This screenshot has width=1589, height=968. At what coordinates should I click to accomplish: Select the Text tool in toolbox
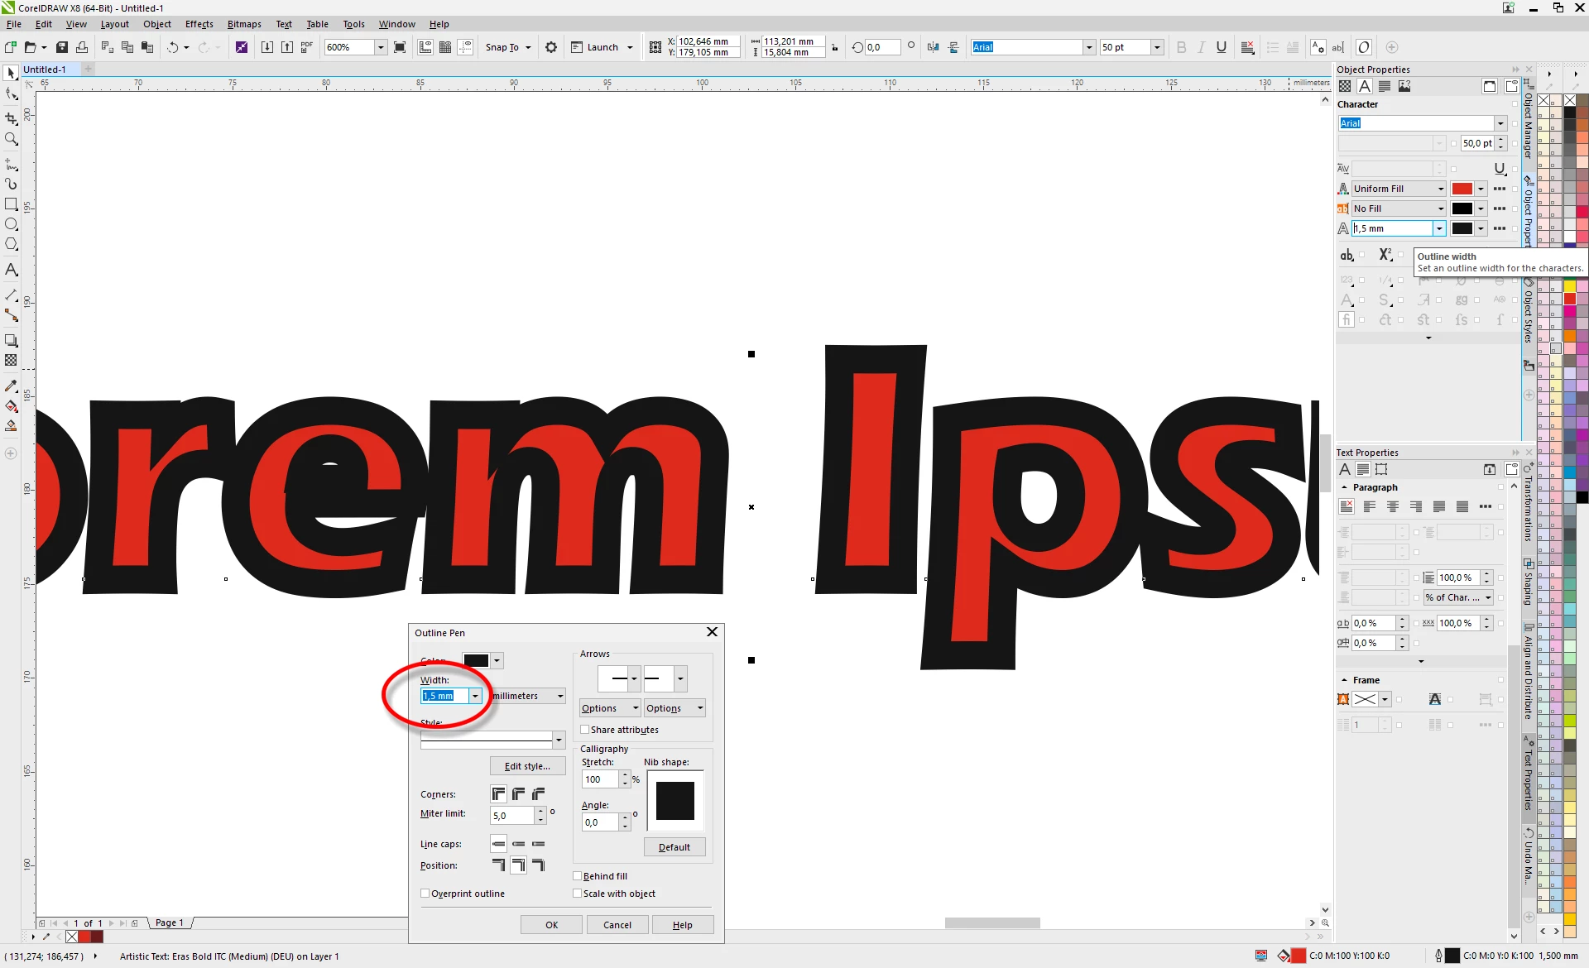[x=12, y=270]
